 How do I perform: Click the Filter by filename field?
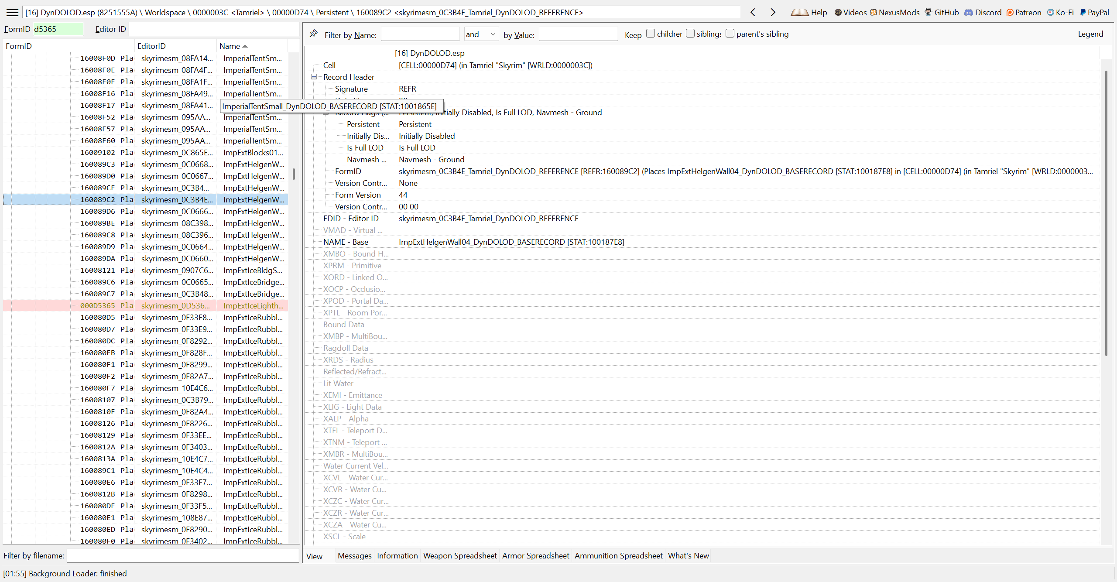[182, 555]
